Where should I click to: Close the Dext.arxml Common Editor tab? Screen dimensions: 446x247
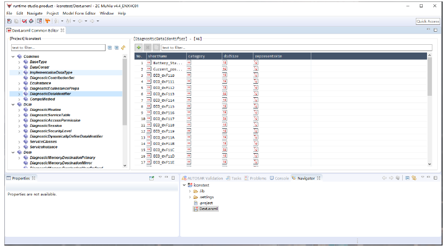coord(62,31)
